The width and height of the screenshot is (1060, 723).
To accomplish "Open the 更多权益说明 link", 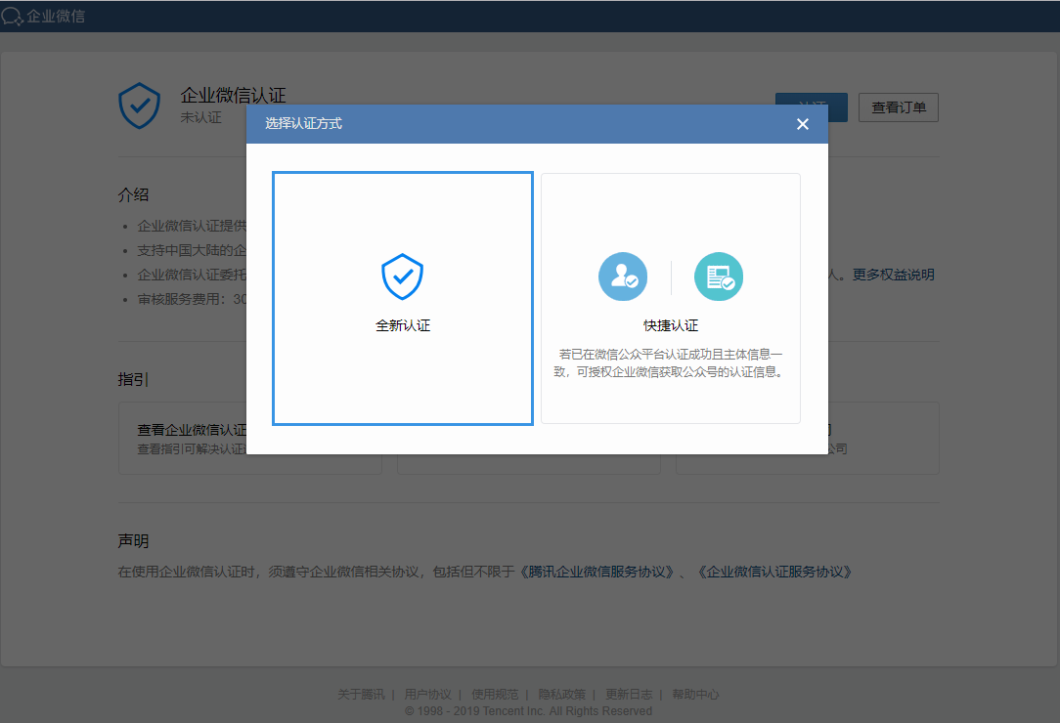I will 893,275.
